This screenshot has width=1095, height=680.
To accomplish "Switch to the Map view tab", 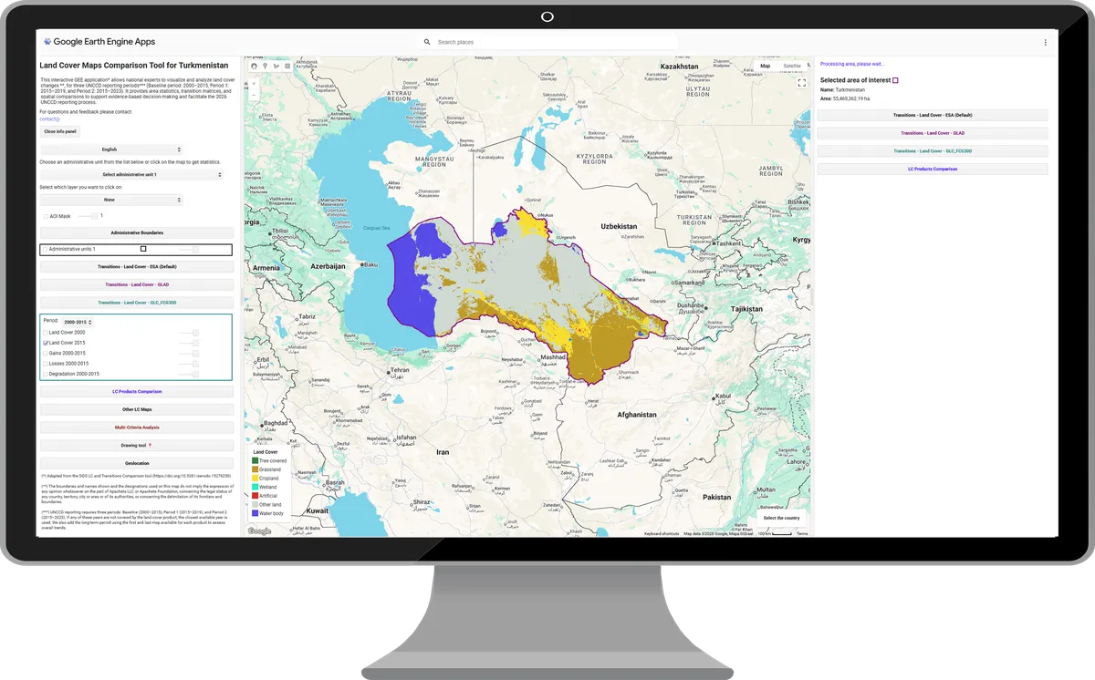I will pos(766,66).
